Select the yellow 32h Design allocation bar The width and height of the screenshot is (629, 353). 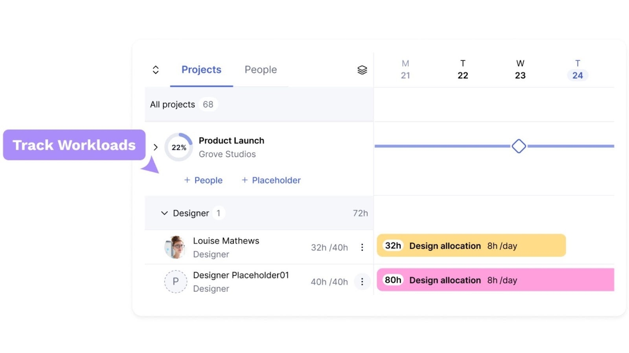(x=471, y=246)
